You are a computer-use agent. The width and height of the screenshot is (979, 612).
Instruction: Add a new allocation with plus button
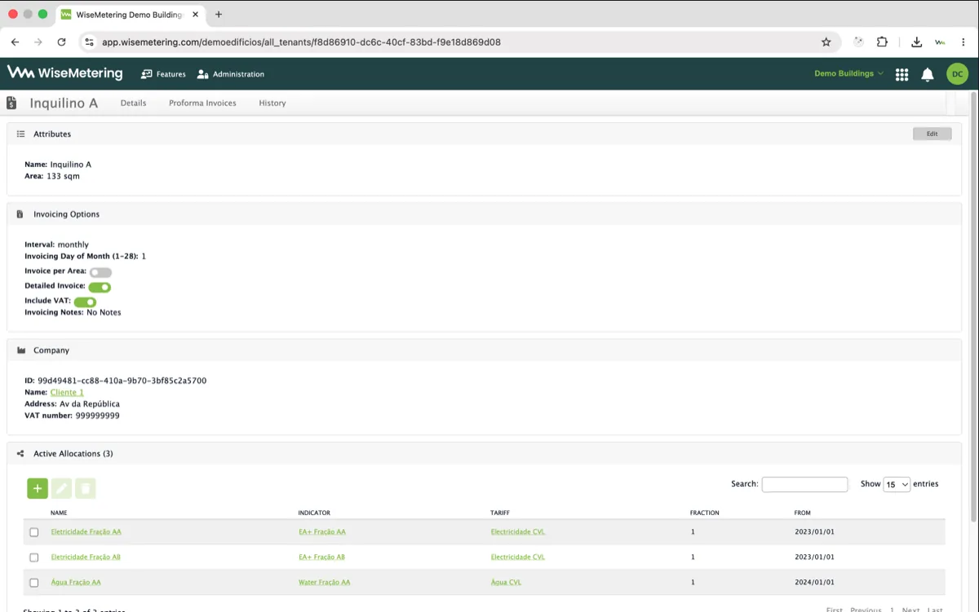coord(38,488)
